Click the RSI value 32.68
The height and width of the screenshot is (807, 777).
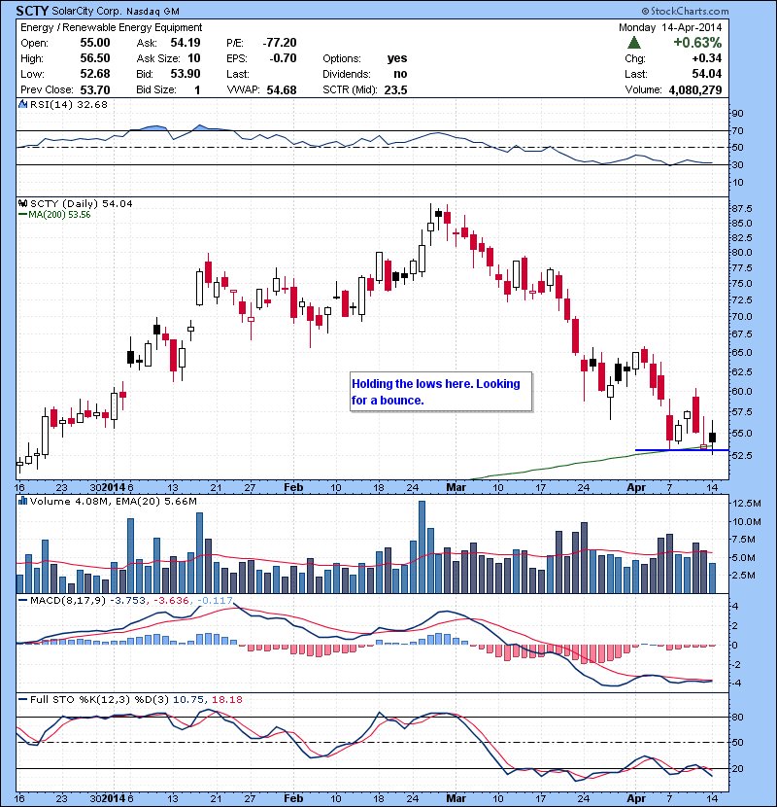point(92,104)
